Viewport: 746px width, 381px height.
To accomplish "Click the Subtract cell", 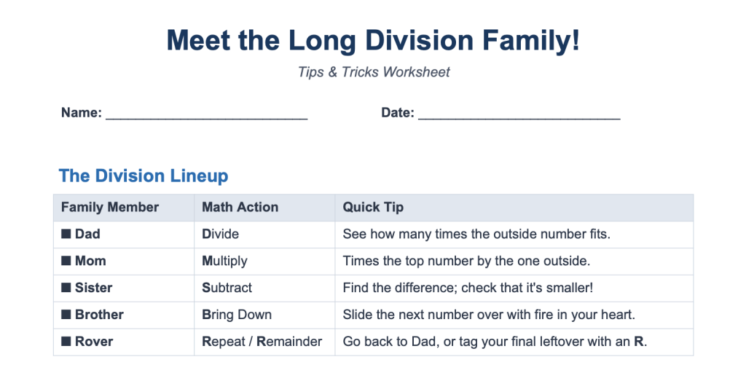I will pyautogui.click(x=264, y=288).
